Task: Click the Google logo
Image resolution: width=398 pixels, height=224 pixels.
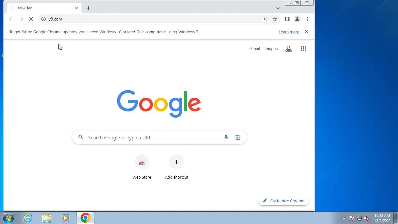Action: click(x=159, y=104)
